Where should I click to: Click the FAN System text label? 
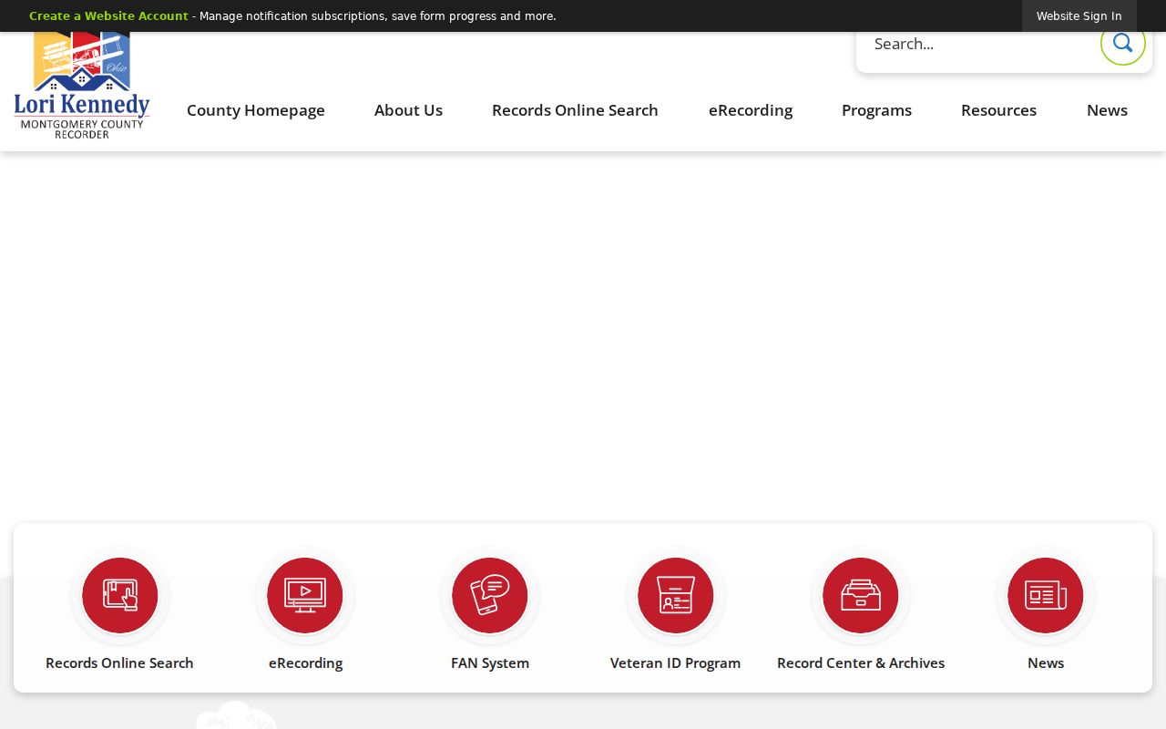[x=490, y=663]
